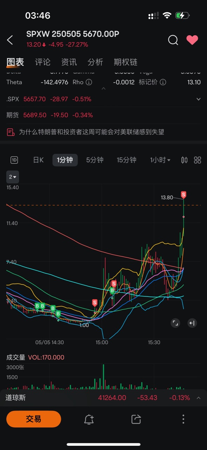Open the 期权链 tab
Viewport: 207px width, 450px height.
[x=125, y=62]
